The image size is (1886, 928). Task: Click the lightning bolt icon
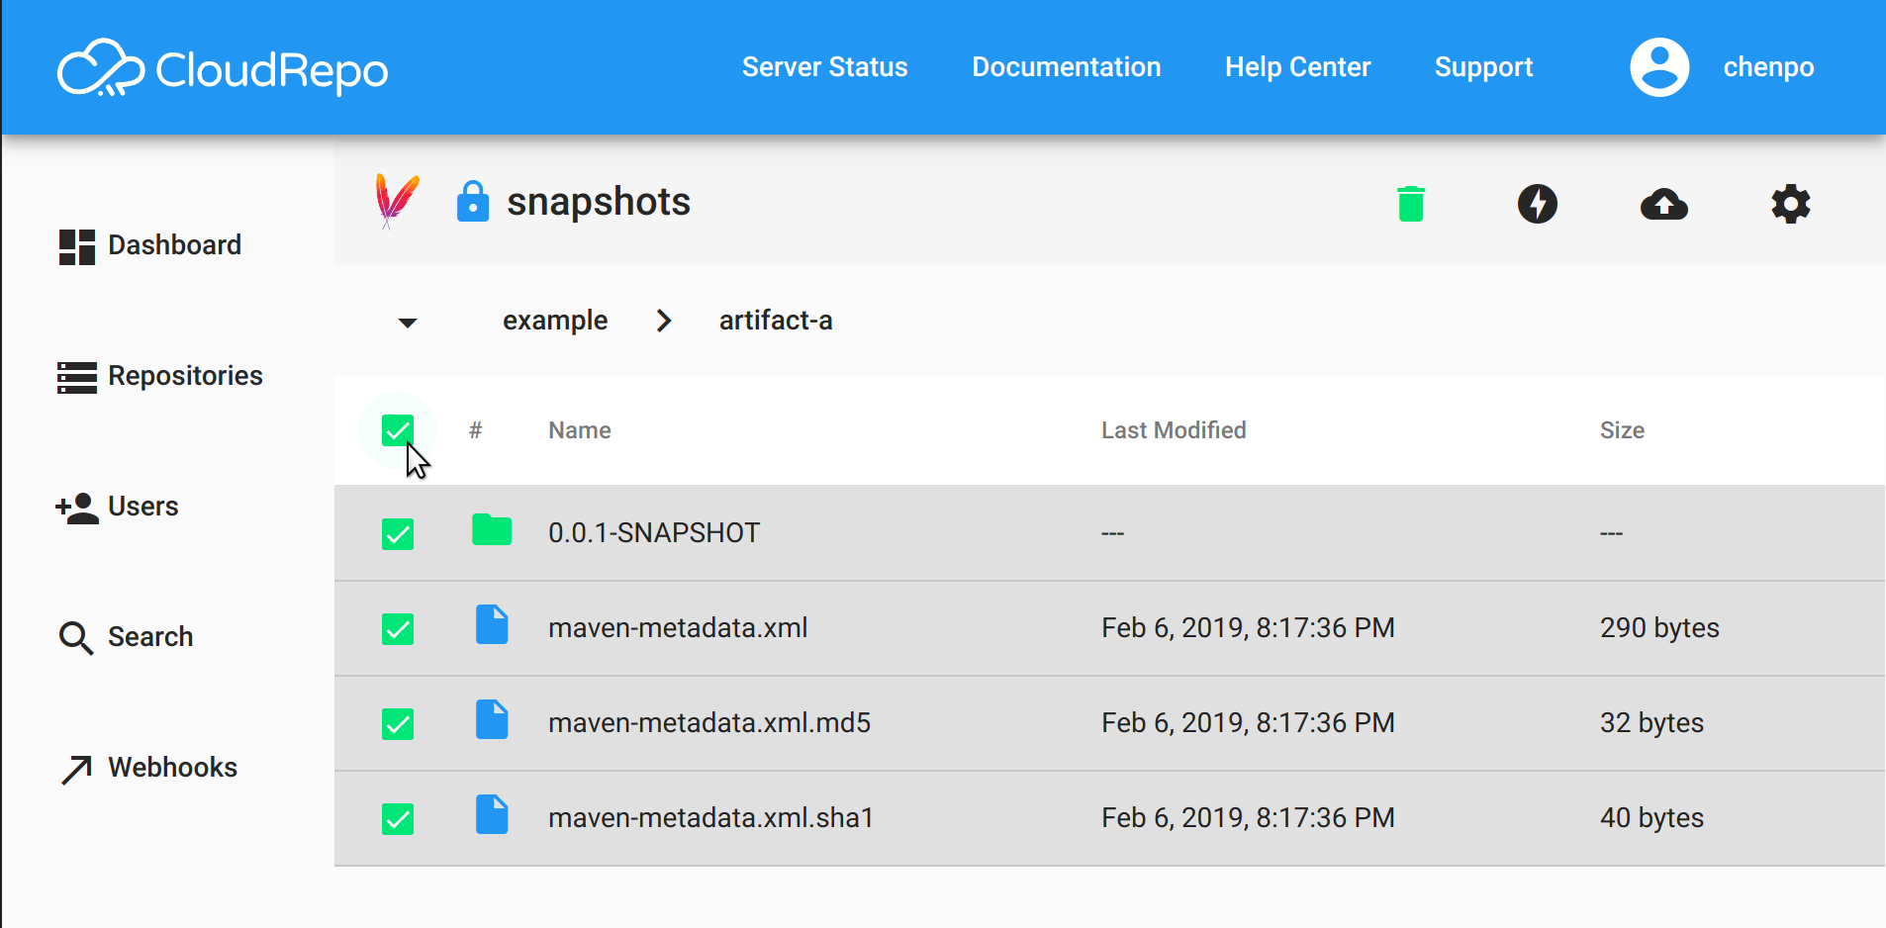1538,204
